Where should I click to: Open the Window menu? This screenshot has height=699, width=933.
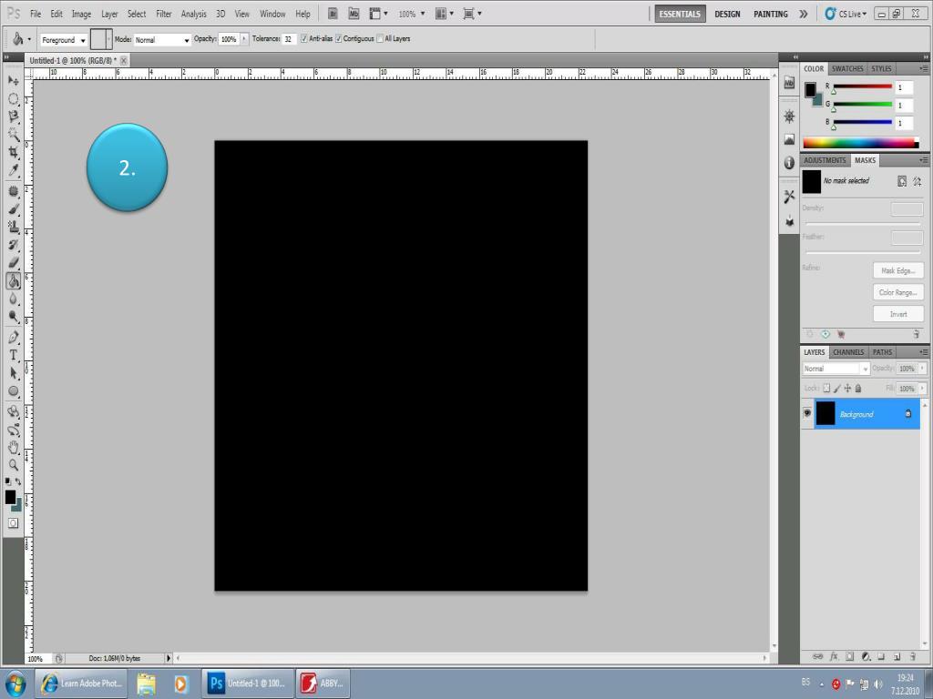(272, 14)
